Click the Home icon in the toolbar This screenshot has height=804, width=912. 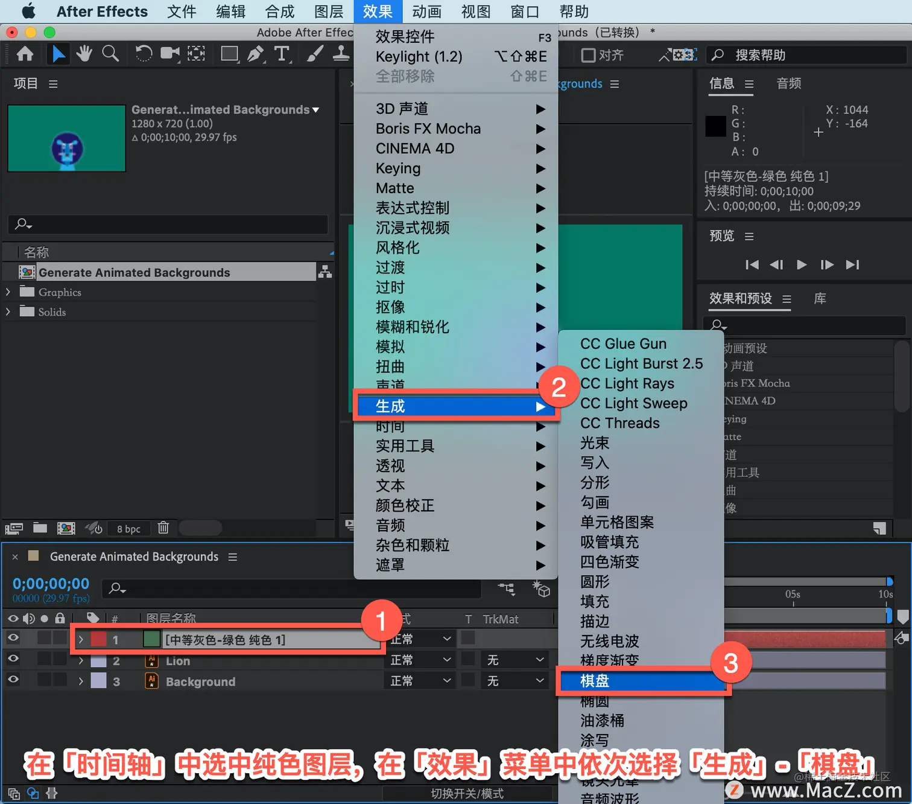point(25,54)
